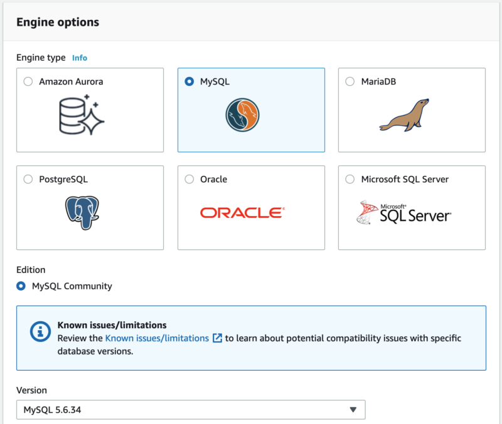Click the Engine options section header

click(58, 22)
